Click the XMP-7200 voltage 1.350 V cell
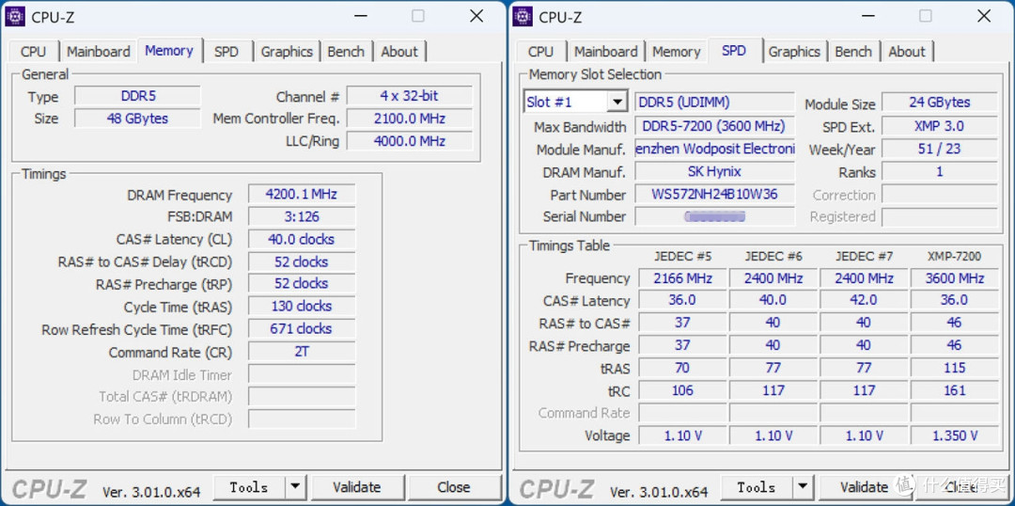1015x506 pixels. (954, 435)
